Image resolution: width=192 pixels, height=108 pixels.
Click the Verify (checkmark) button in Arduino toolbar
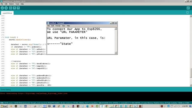pos(2,8)
